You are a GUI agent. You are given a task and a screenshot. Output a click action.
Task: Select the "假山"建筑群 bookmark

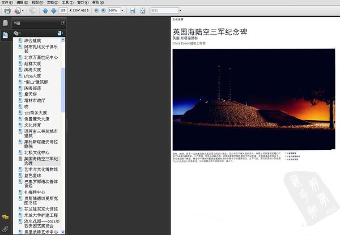click(36, 82)
